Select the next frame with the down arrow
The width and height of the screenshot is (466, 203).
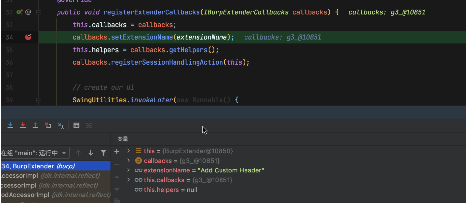pos(91,153)
